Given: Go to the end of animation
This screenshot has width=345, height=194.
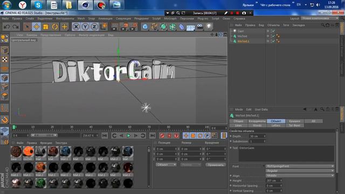Looking at the screenshot, I should coord(152,135).
